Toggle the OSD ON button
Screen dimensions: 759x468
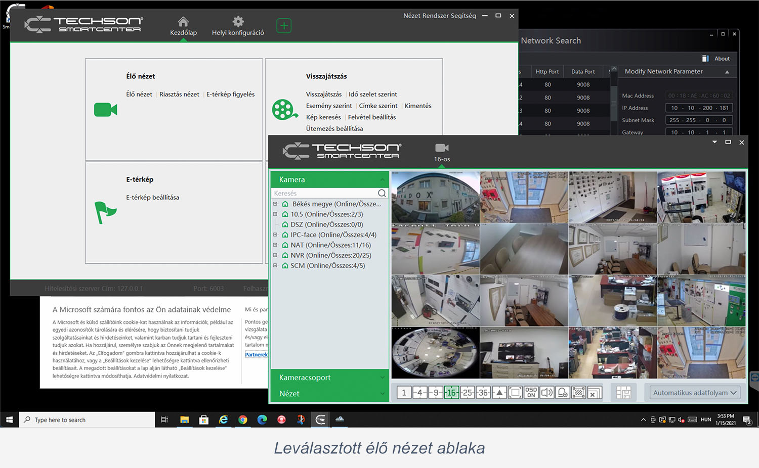coord(531,393)
